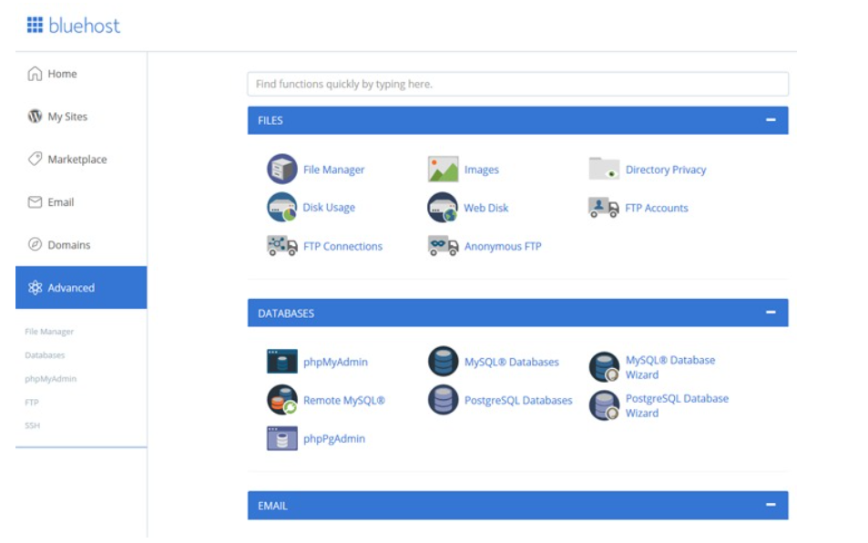The height and width of the screenshot is (543, 868).
Task: Open phpMyAdmin sub-item in sidebar
Action: (x=50, y=379)
